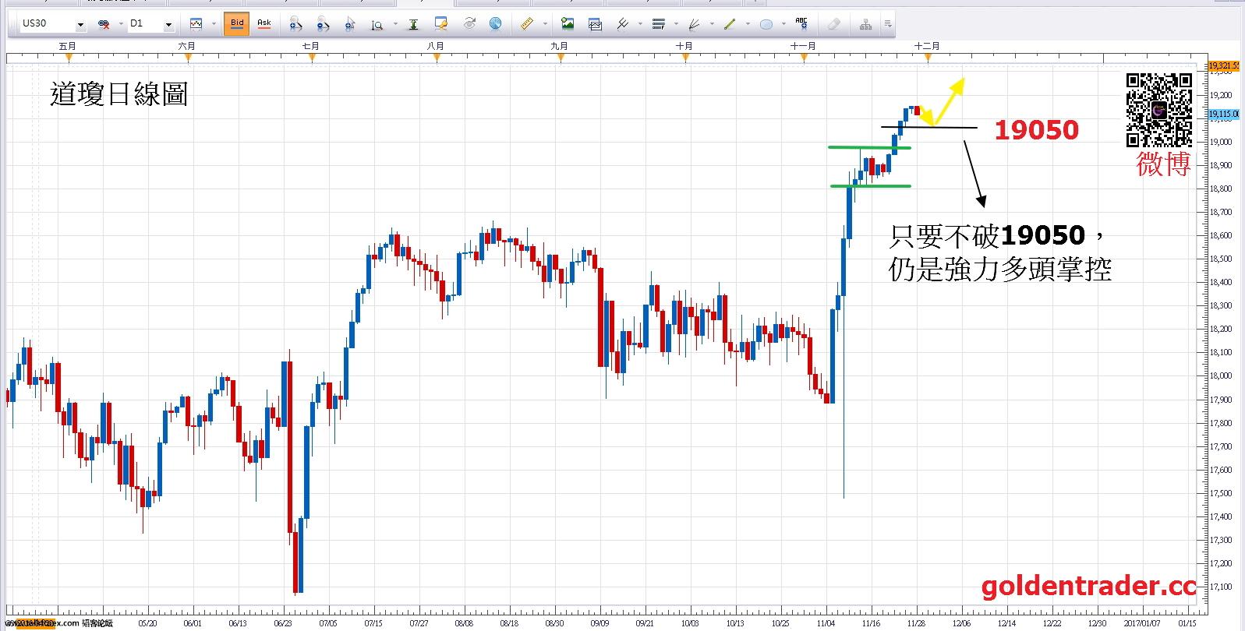Select the ABC text label tool
1245x631 pixels.
point(801,24)
